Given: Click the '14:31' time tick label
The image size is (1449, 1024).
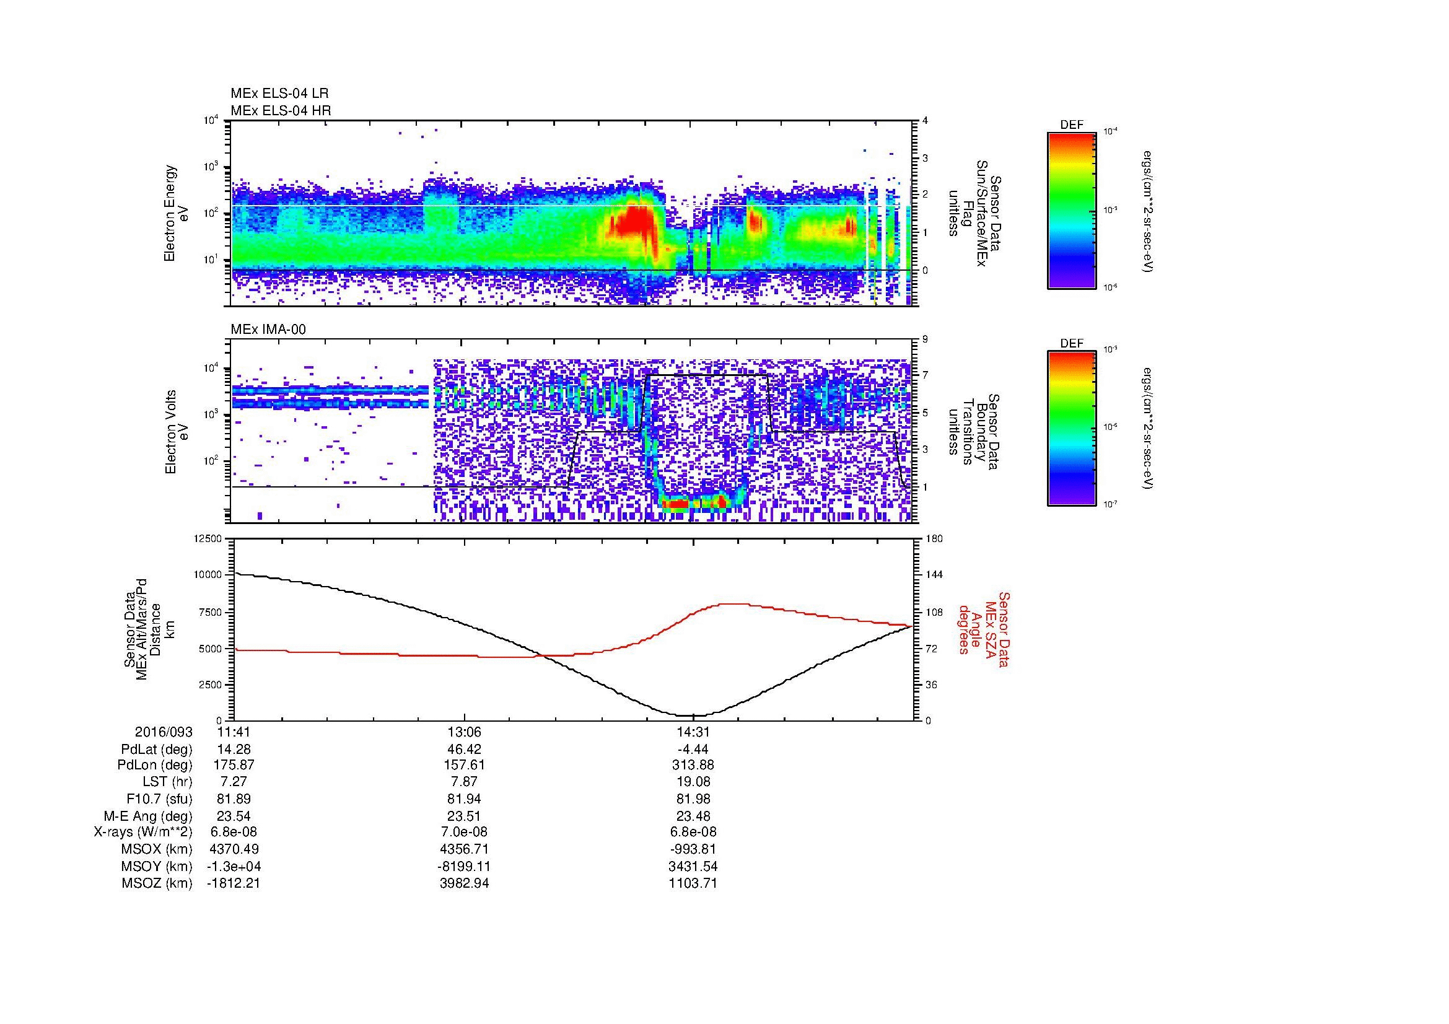Looking at the screenshot, I should (x=693, y=732).
